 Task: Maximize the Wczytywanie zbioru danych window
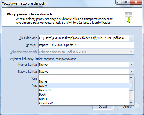click(x=126, y=2)
